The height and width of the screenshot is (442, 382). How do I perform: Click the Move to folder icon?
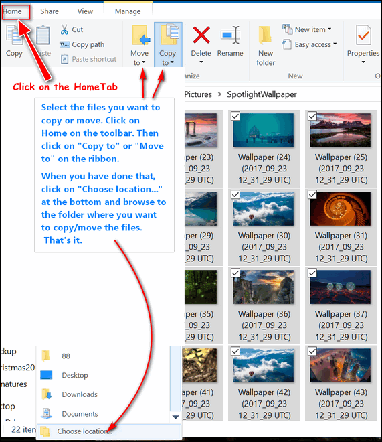[x=140, y=35]
